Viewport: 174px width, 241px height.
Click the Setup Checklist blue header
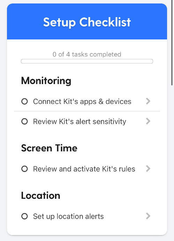[x=87, y=22]
